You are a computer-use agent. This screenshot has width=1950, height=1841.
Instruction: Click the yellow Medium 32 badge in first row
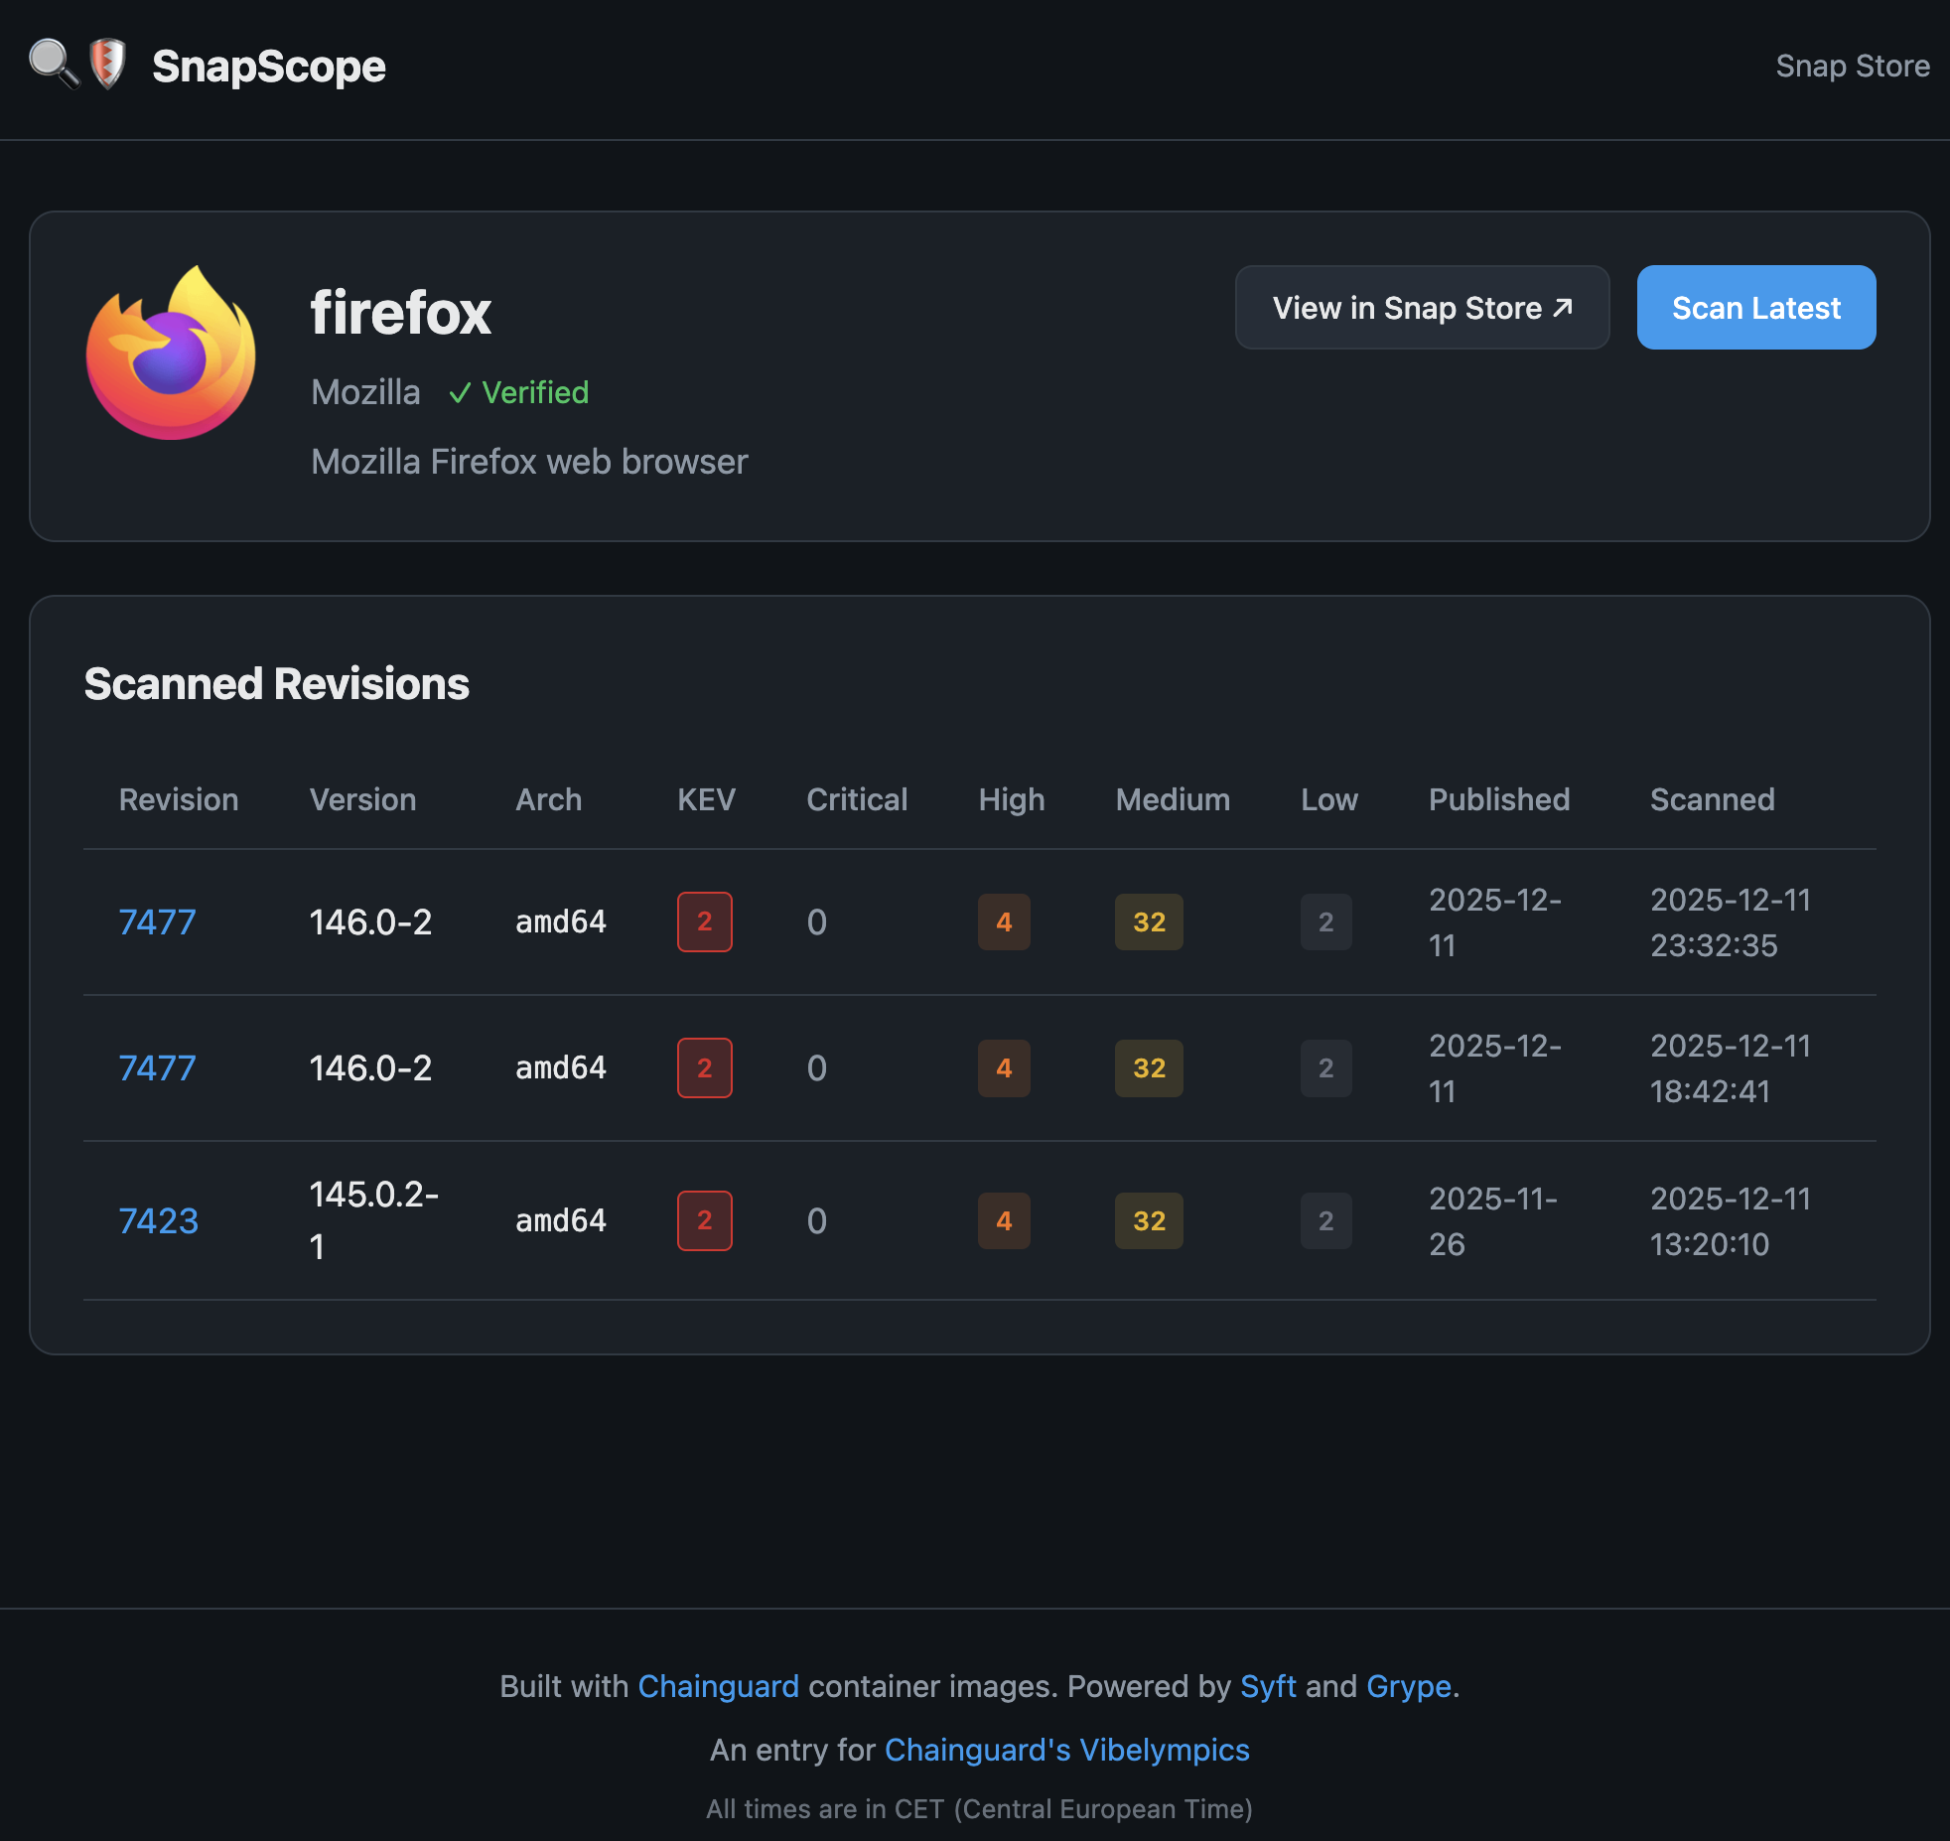tap(1148, 922)
